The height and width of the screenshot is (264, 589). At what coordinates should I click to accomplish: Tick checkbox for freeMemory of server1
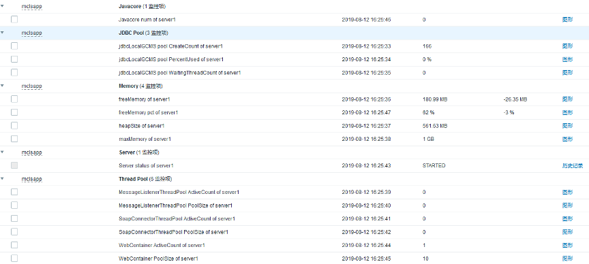(x=14, y=99)
